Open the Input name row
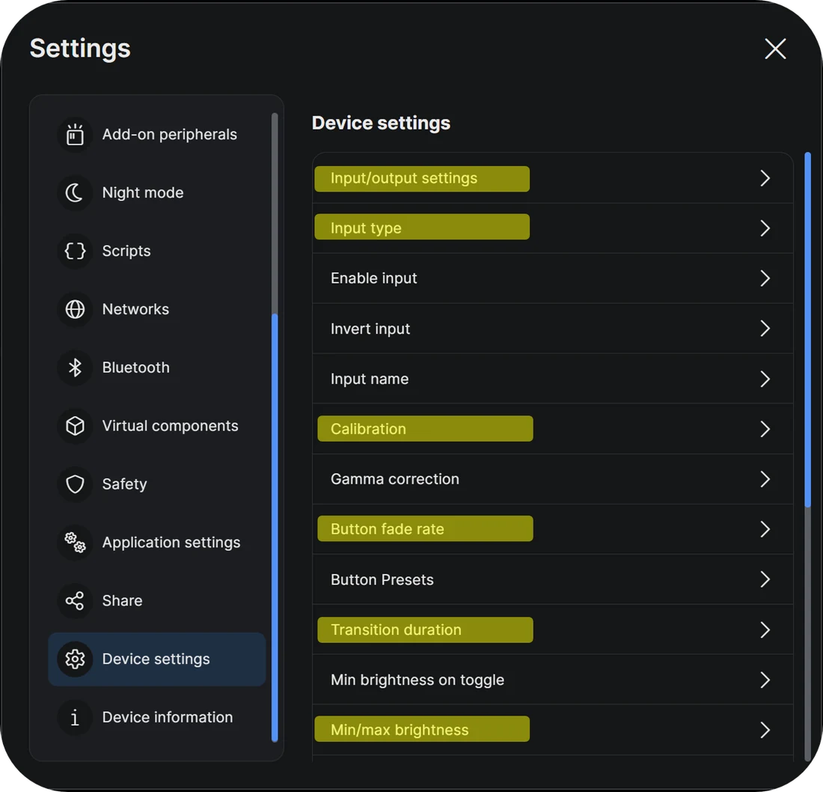 pos(553,380)
